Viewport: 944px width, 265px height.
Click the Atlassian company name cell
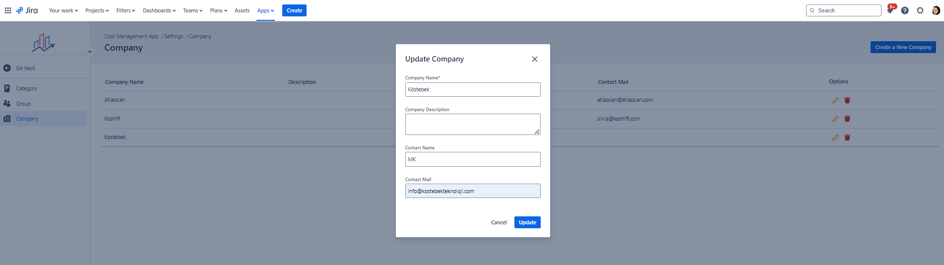tap(115, 100)
